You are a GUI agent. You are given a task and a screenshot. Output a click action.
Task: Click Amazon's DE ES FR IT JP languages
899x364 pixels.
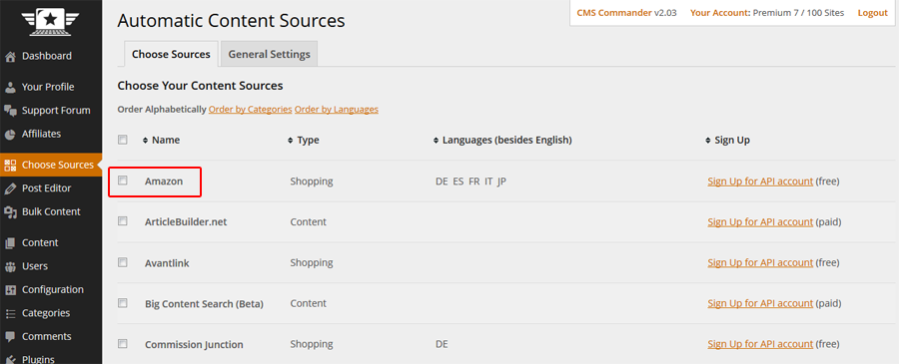pyautogui.click(x=470, y=182)
